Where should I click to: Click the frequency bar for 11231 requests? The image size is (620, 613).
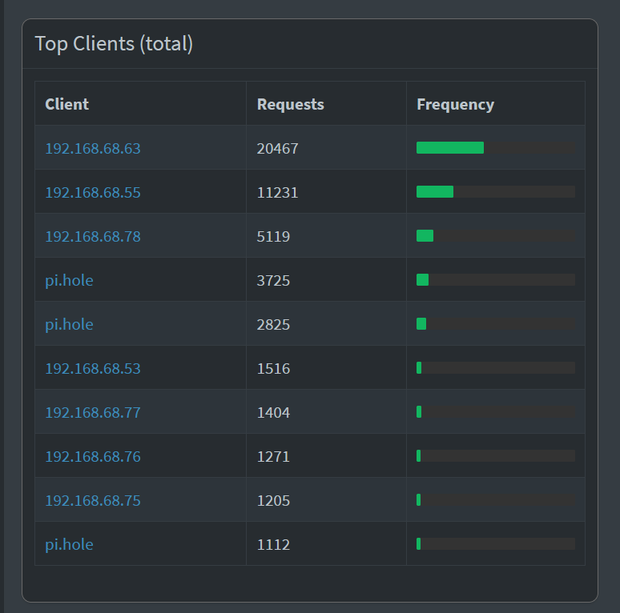(x=496, y=191)
